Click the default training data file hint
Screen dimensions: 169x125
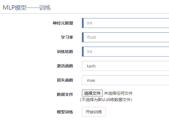[106, 100]
